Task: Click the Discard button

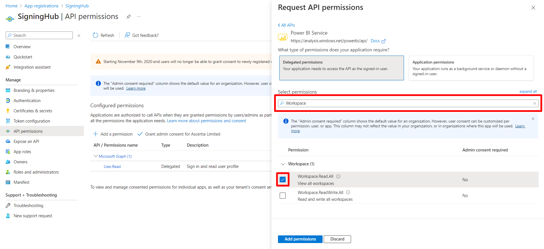Action: (337, 239)
